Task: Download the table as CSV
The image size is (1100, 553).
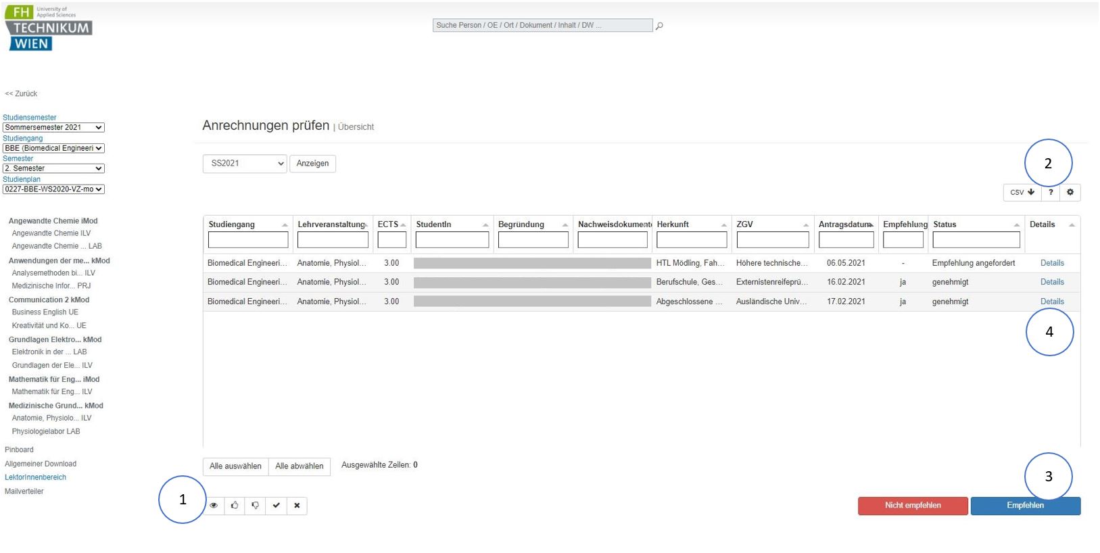Action: [x=1022, y=193]
